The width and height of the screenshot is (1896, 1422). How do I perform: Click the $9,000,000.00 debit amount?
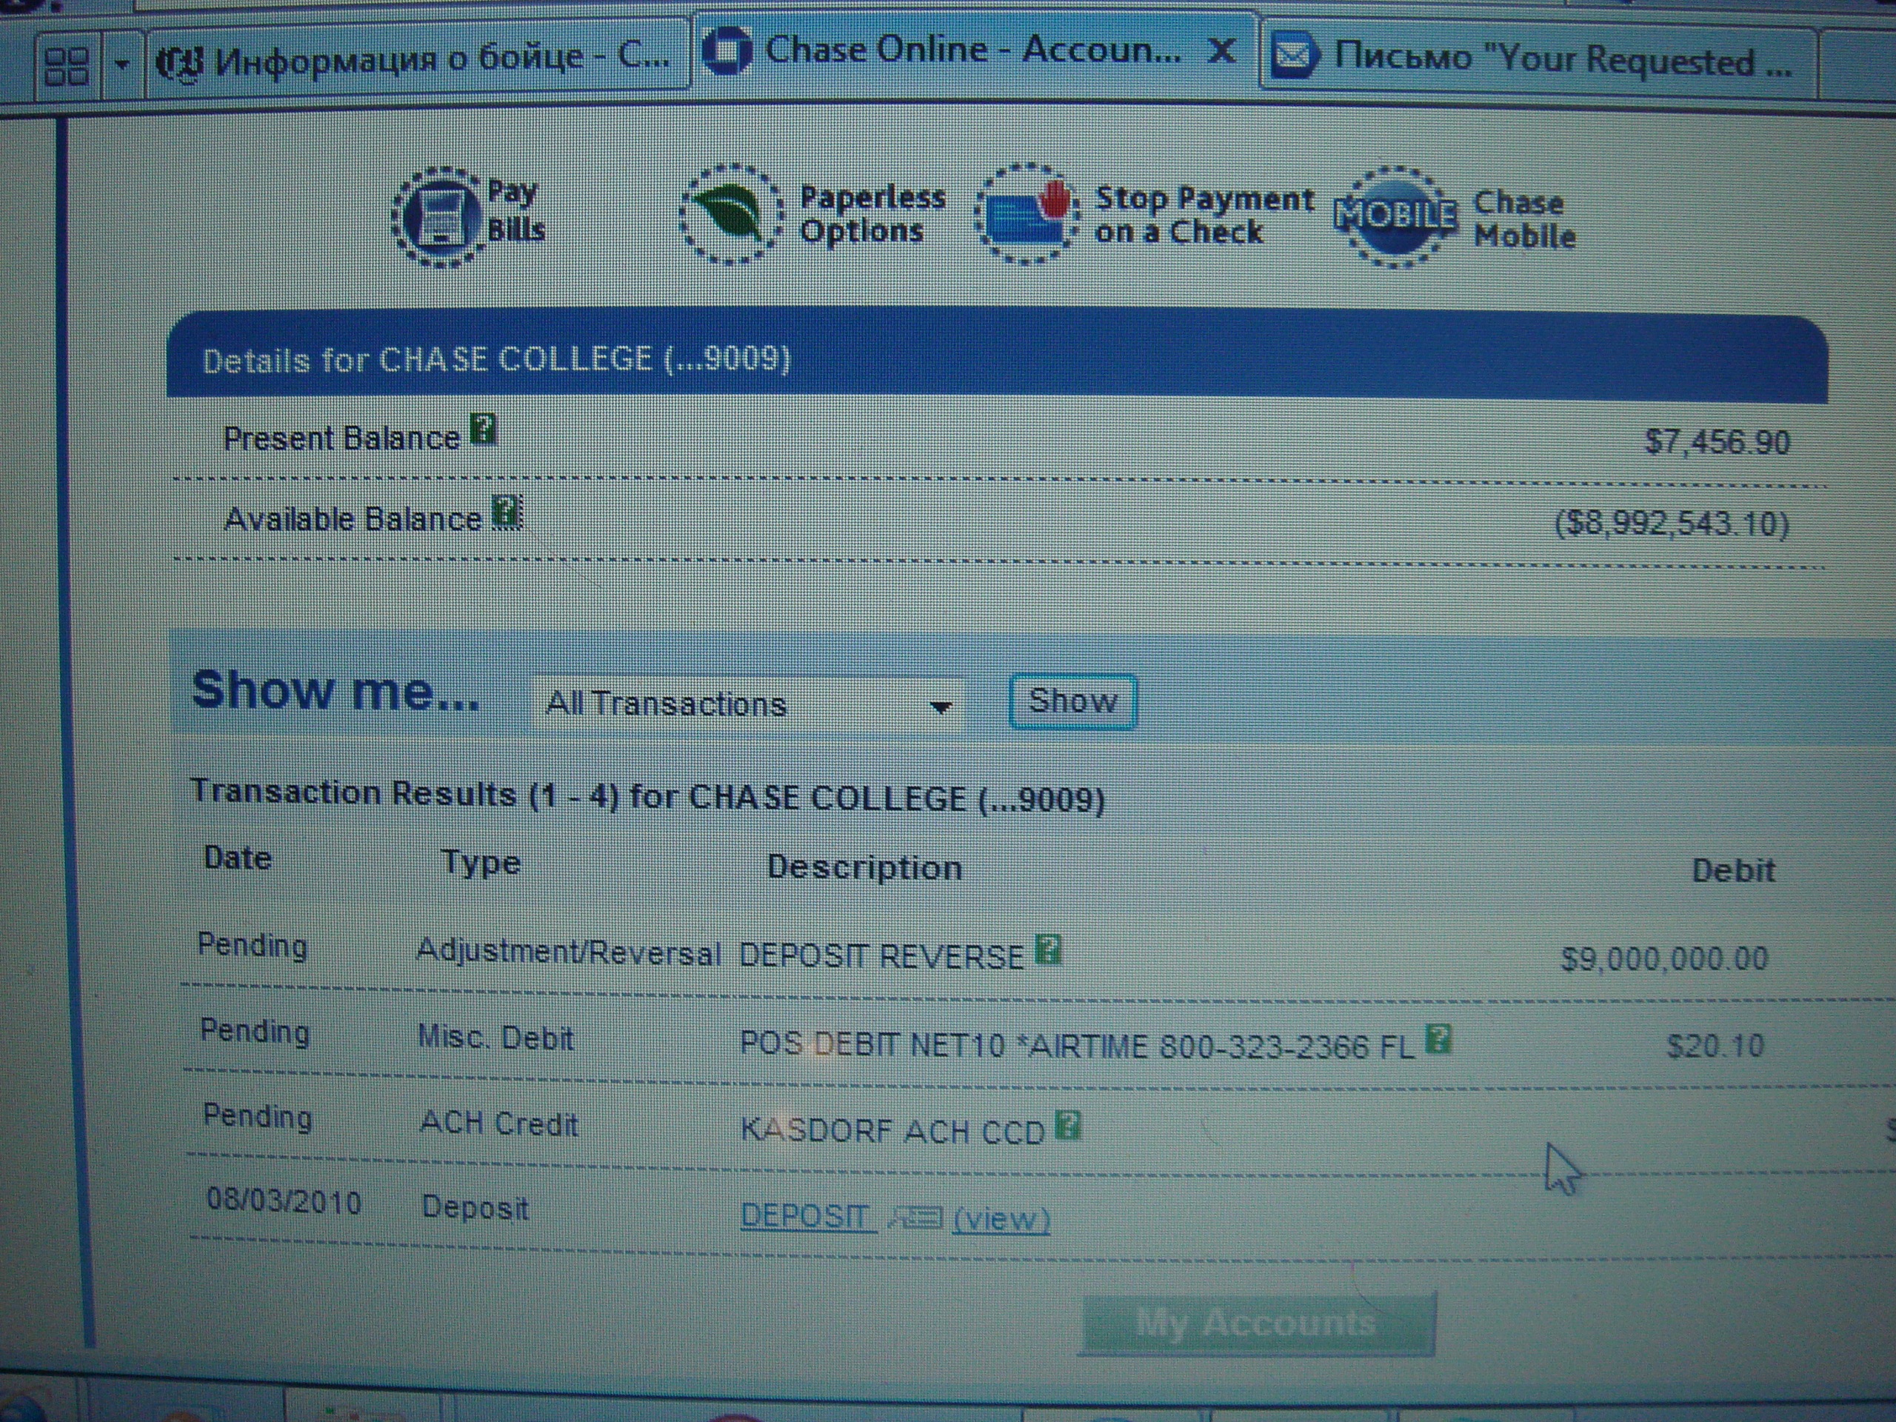1663,958
